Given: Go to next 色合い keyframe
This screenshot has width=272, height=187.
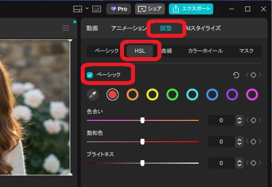Looking at the screenshot, I should (x=260, y=120).
